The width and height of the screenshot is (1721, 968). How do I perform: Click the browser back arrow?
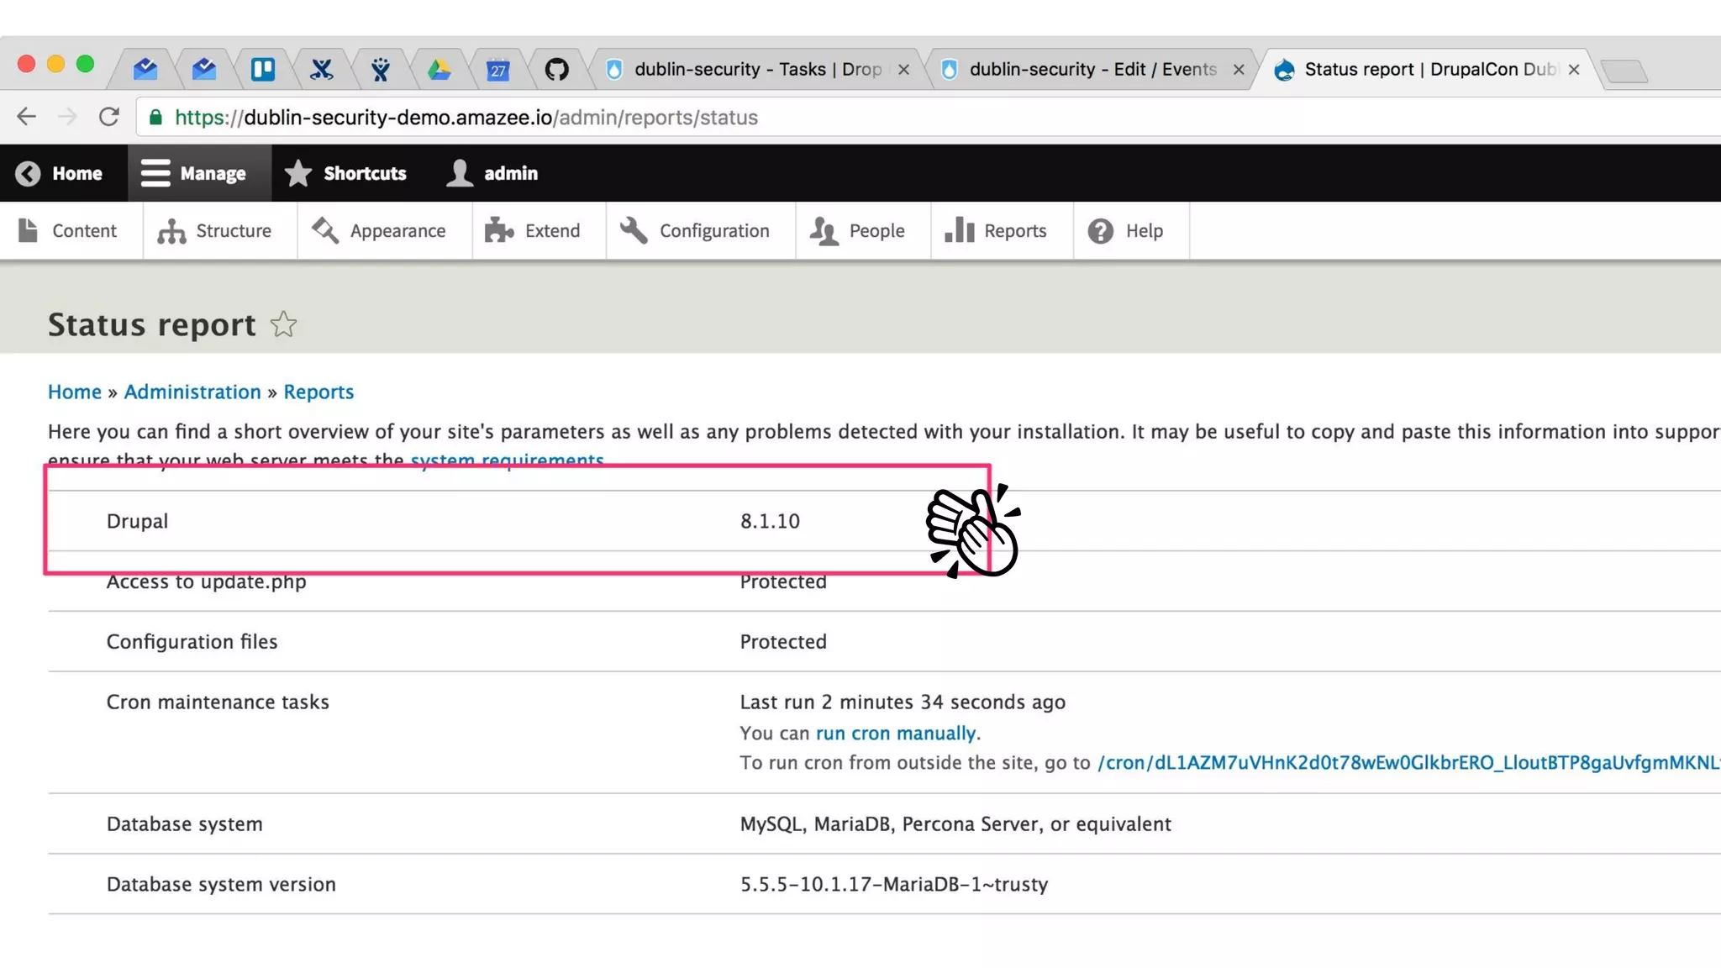[x=27, y=117]
